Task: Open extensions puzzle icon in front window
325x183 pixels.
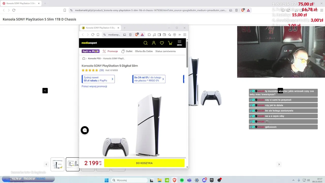Action: [x=149, y=35]
